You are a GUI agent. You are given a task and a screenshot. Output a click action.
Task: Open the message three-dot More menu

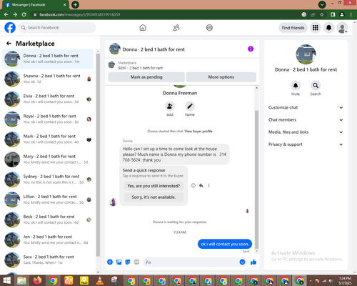pos(208,185)
